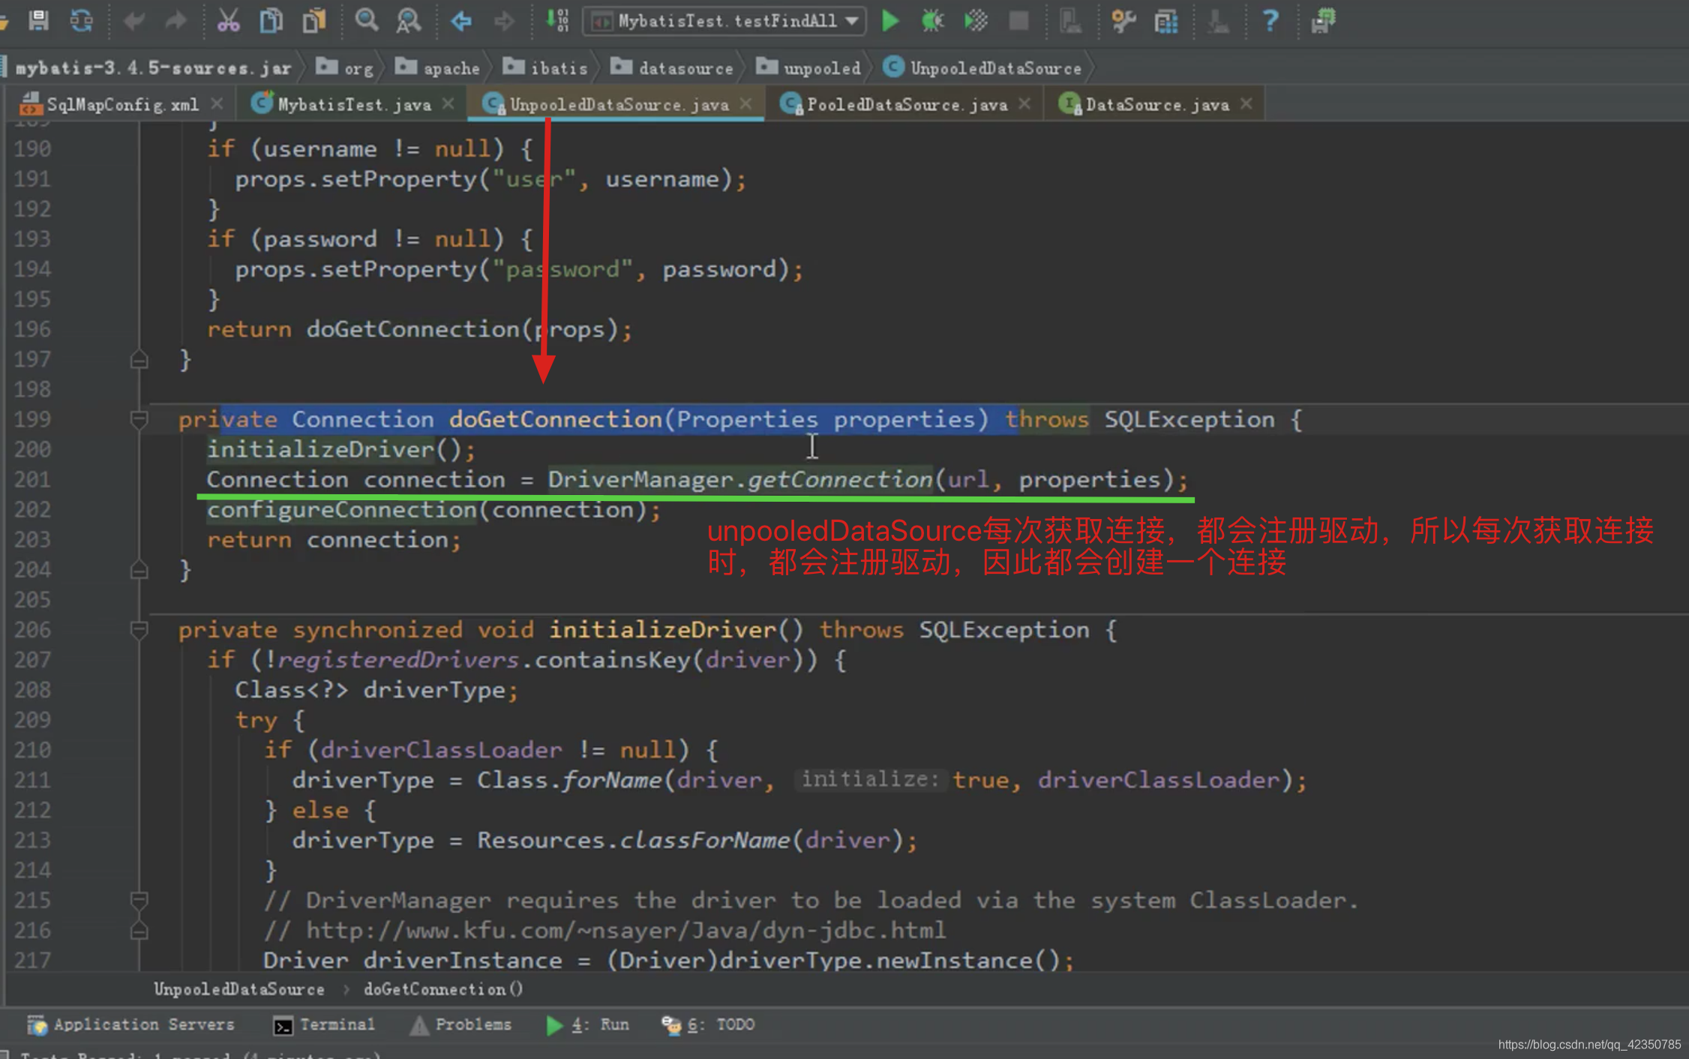Viewport: 1689px width, 1059px height.
Task: Click doGetConnection() in the bottom code breadcrumb
Action: point(443,989)
